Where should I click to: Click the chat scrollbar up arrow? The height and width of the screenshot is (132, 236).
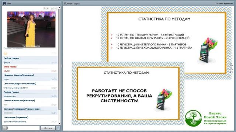tap(59, 7)
